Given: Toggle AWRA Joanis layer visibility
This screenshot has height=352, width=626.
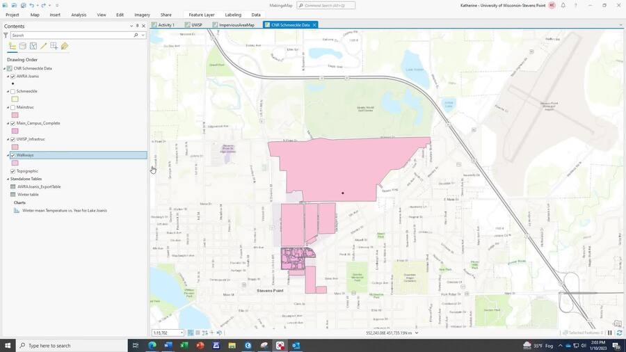Looking at the screenshot, I should tap(13, 77).
